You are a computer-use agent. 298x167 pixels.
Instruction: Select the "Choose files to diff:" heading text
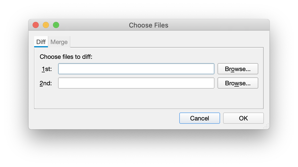[66, 57]
